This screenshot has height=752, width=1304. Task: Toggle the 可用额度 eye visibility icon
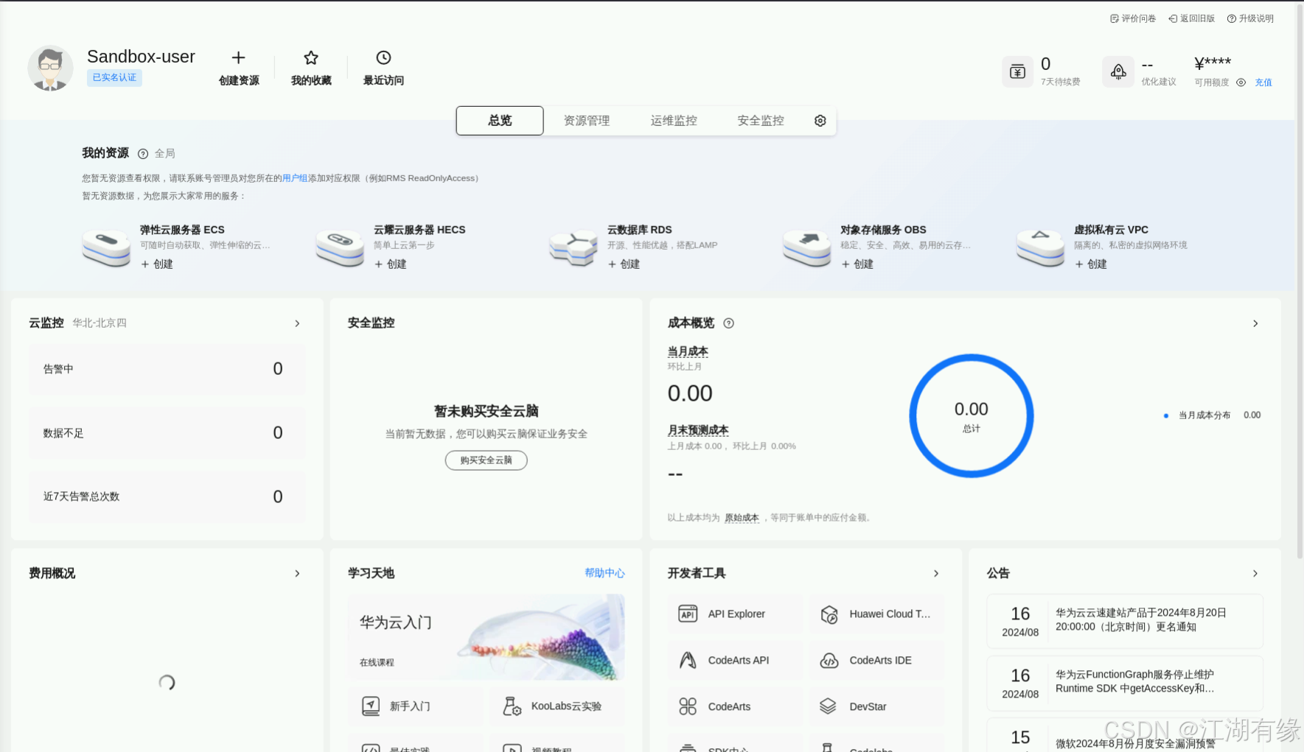click(1241, 82)
